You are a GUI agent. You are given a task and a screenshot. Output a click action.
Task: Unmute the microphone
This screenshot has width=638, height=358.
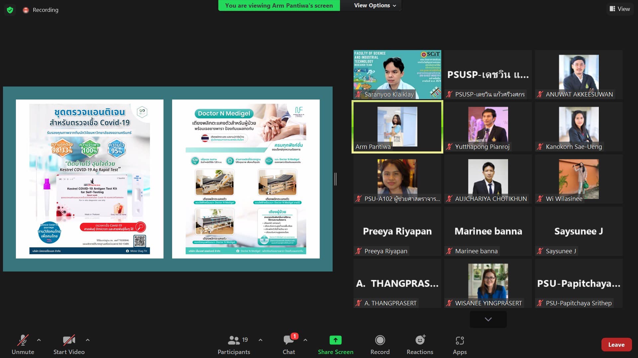pyautogui.click(x=23, y=344)
